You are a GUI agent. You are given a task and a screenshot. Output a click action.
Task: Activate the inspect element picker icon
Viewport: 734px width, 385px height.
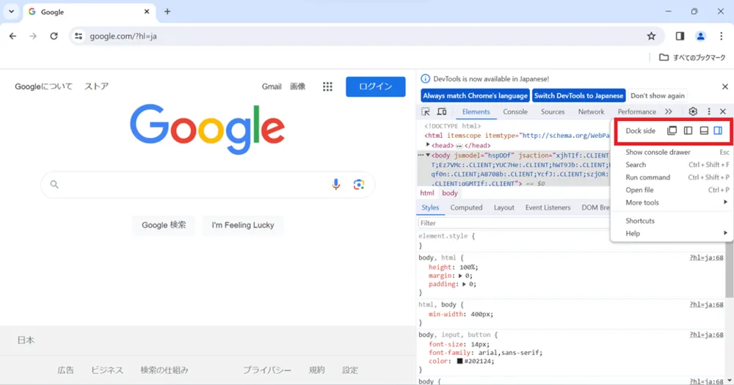tap(426, 111)
